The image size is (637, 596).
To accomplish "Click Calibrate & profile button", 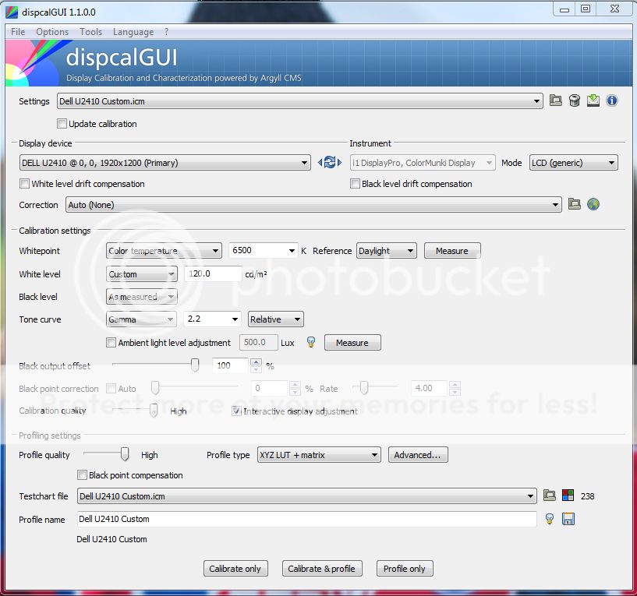I will click(322, 569).
